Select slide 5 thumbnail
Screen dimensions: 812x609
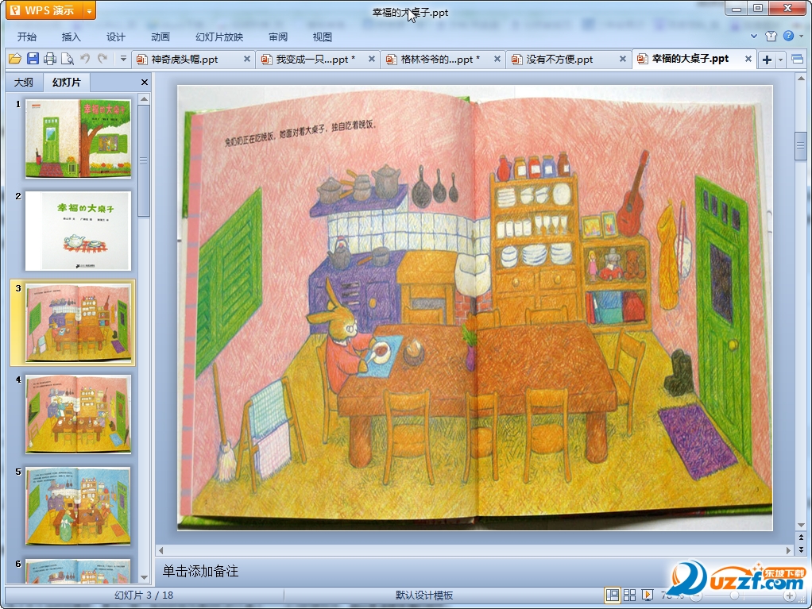(78, 506)
